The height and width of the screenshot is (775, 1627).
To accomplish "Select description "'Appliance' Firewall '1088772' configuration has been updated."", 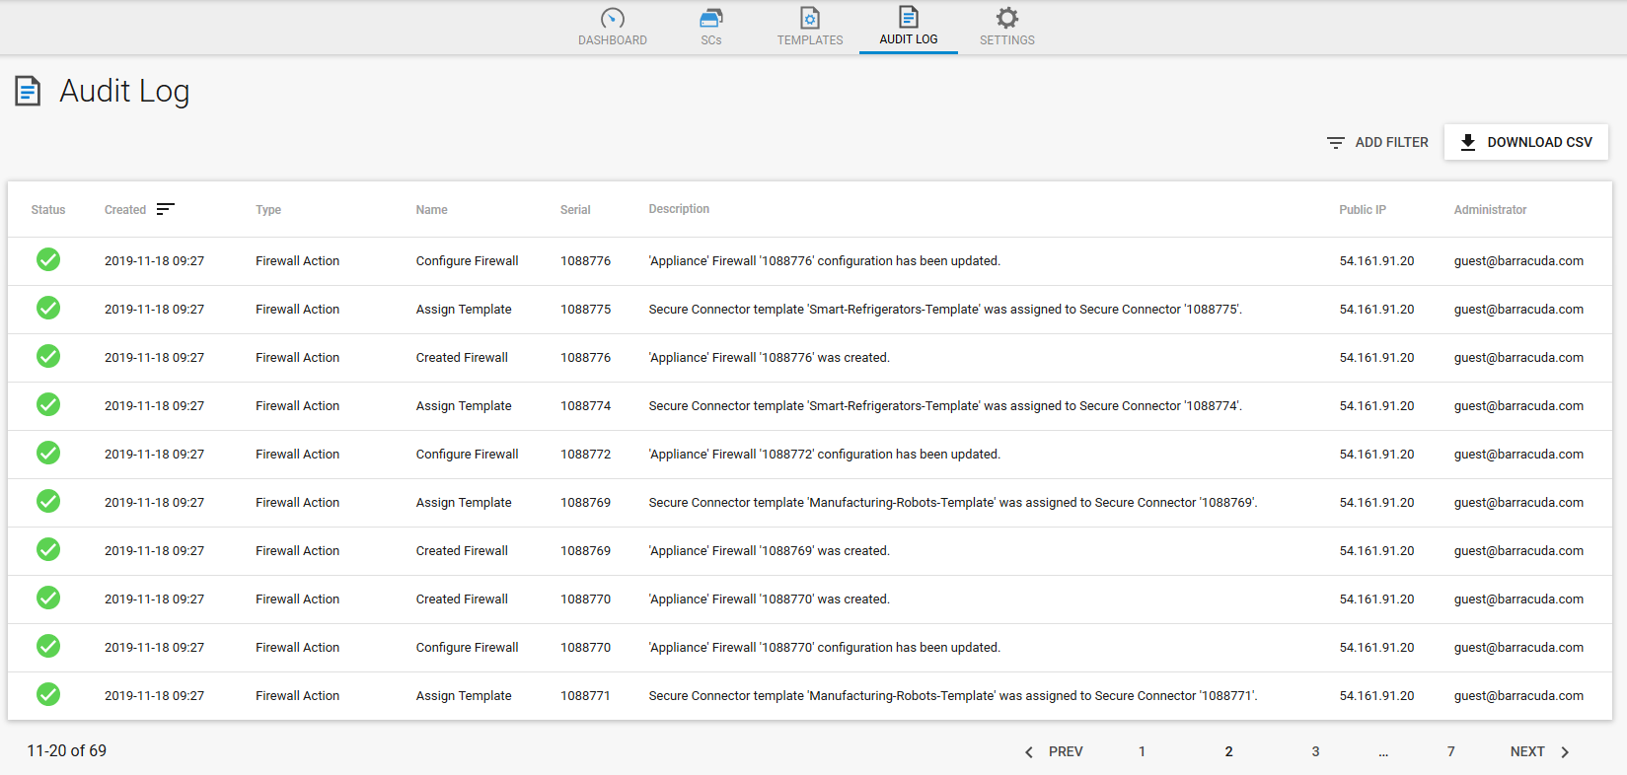I will (824, 455).
